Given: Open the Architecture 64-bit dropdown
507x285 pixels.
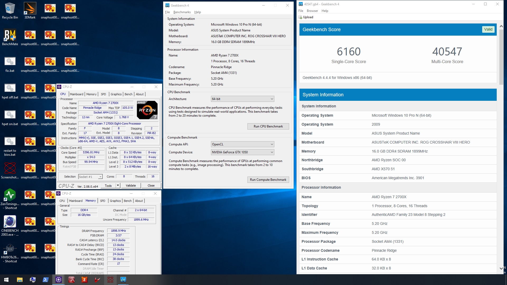Looking at the screenshot, I should pyautogui.click(x=242, y=99).
